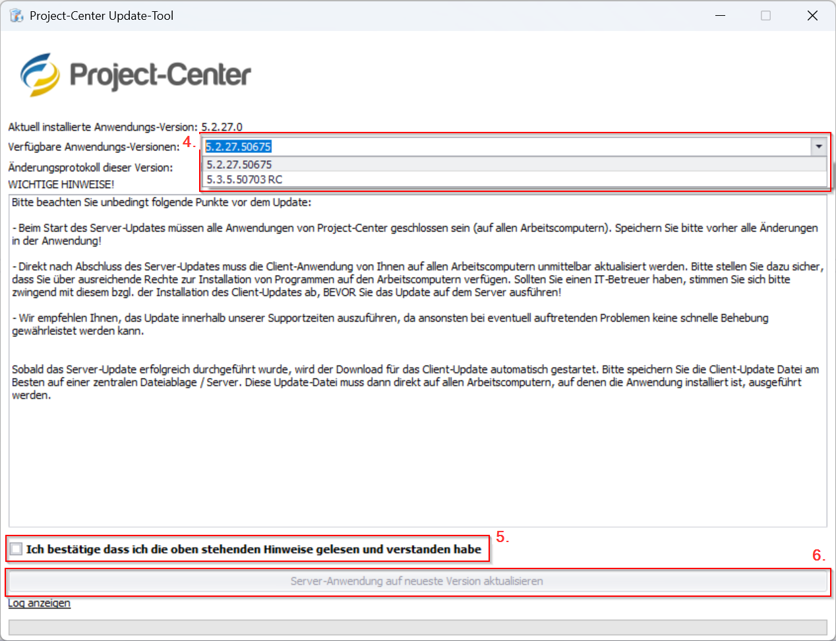This screenshot has width=836, height=641.
Task: Click the installed version number 5.2.27.0
Action: pos(222,127)
